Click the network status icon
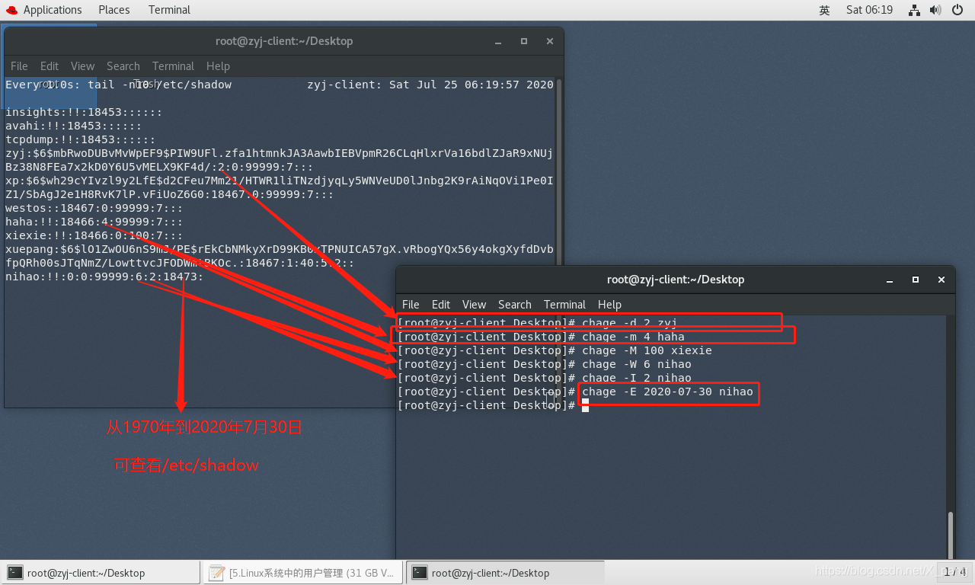 tap(915, 10)
